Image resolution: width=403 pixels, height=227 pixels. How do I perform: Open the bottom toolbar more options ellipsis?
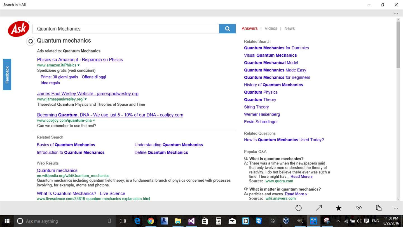(396, 208)
